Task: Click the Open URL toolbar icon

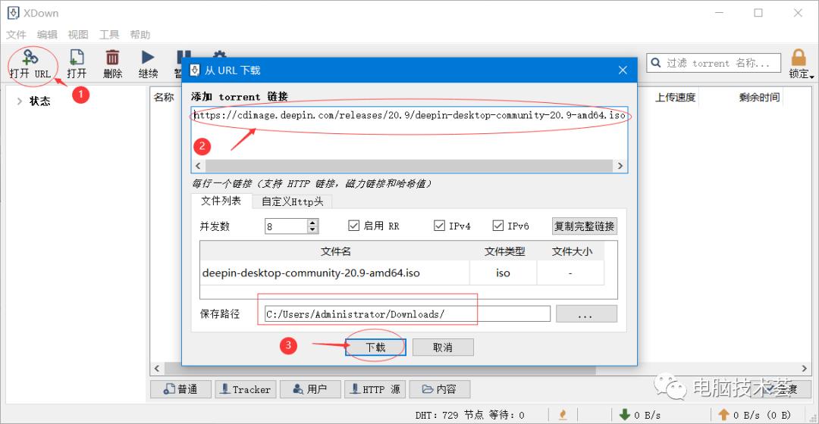Action: [30, 58]
